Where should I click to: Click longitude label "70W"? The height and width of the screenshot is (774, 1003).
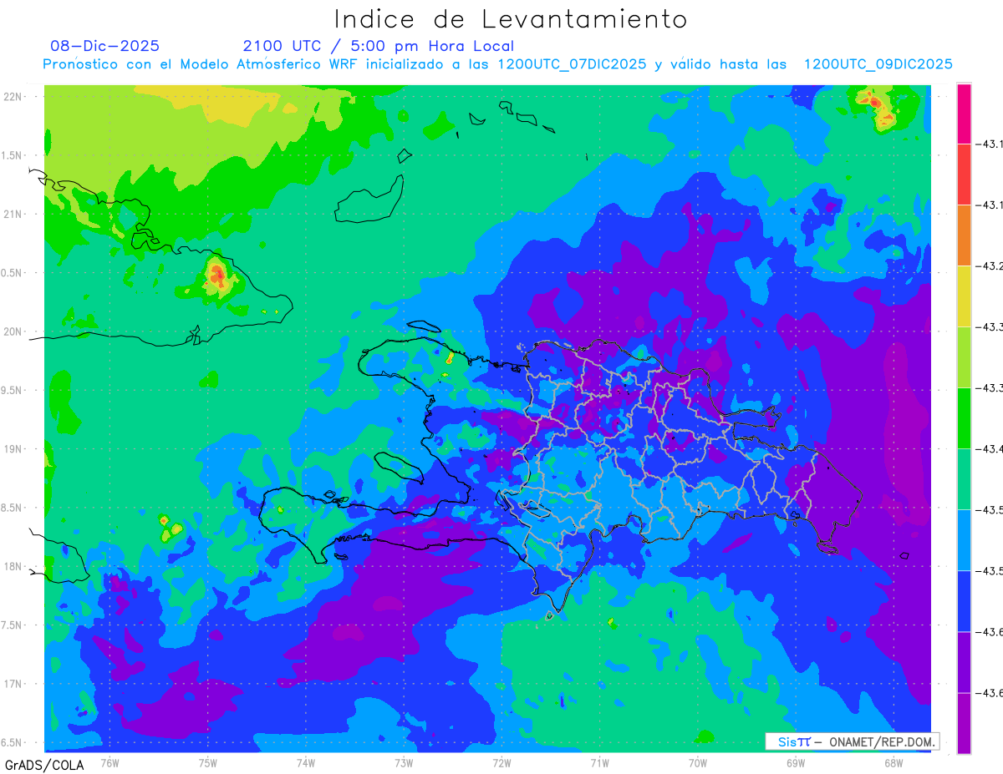click(x=697, y=763)
